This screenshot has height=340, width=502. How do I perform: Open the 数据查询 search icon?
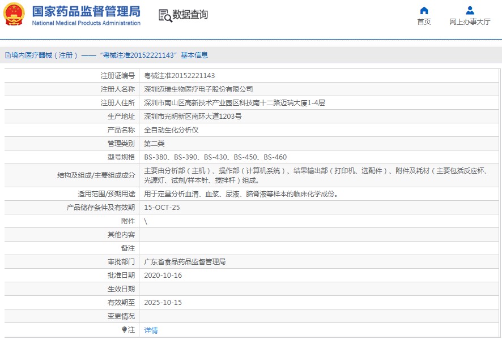point(165,15)
